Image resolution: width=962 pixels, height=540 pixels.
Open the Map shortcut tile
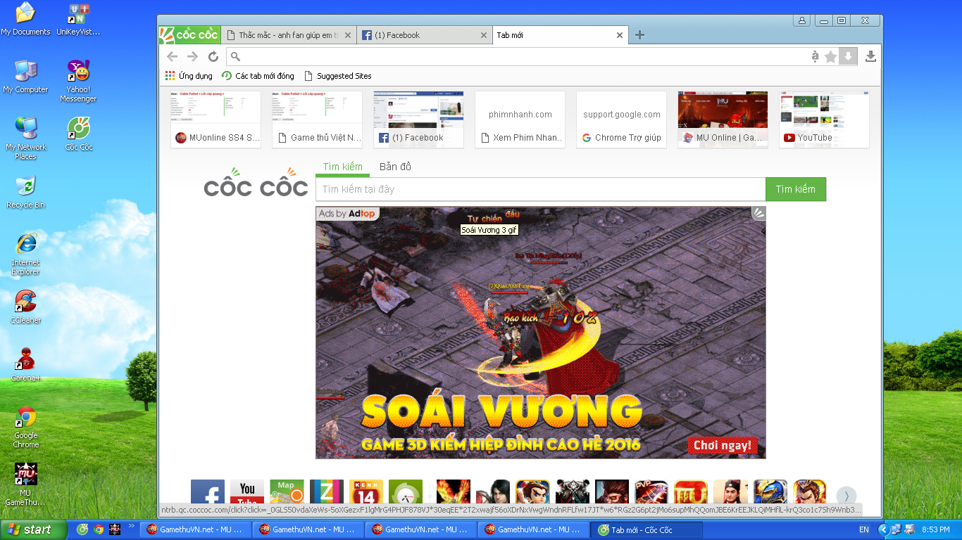click(x=287, y=491)
